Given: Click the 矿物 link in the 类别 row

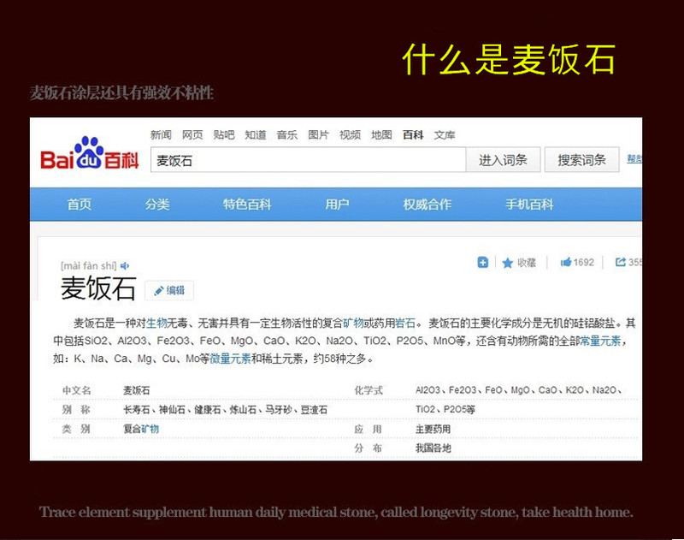Looking at the screenshot, I should tap(150, 429).
